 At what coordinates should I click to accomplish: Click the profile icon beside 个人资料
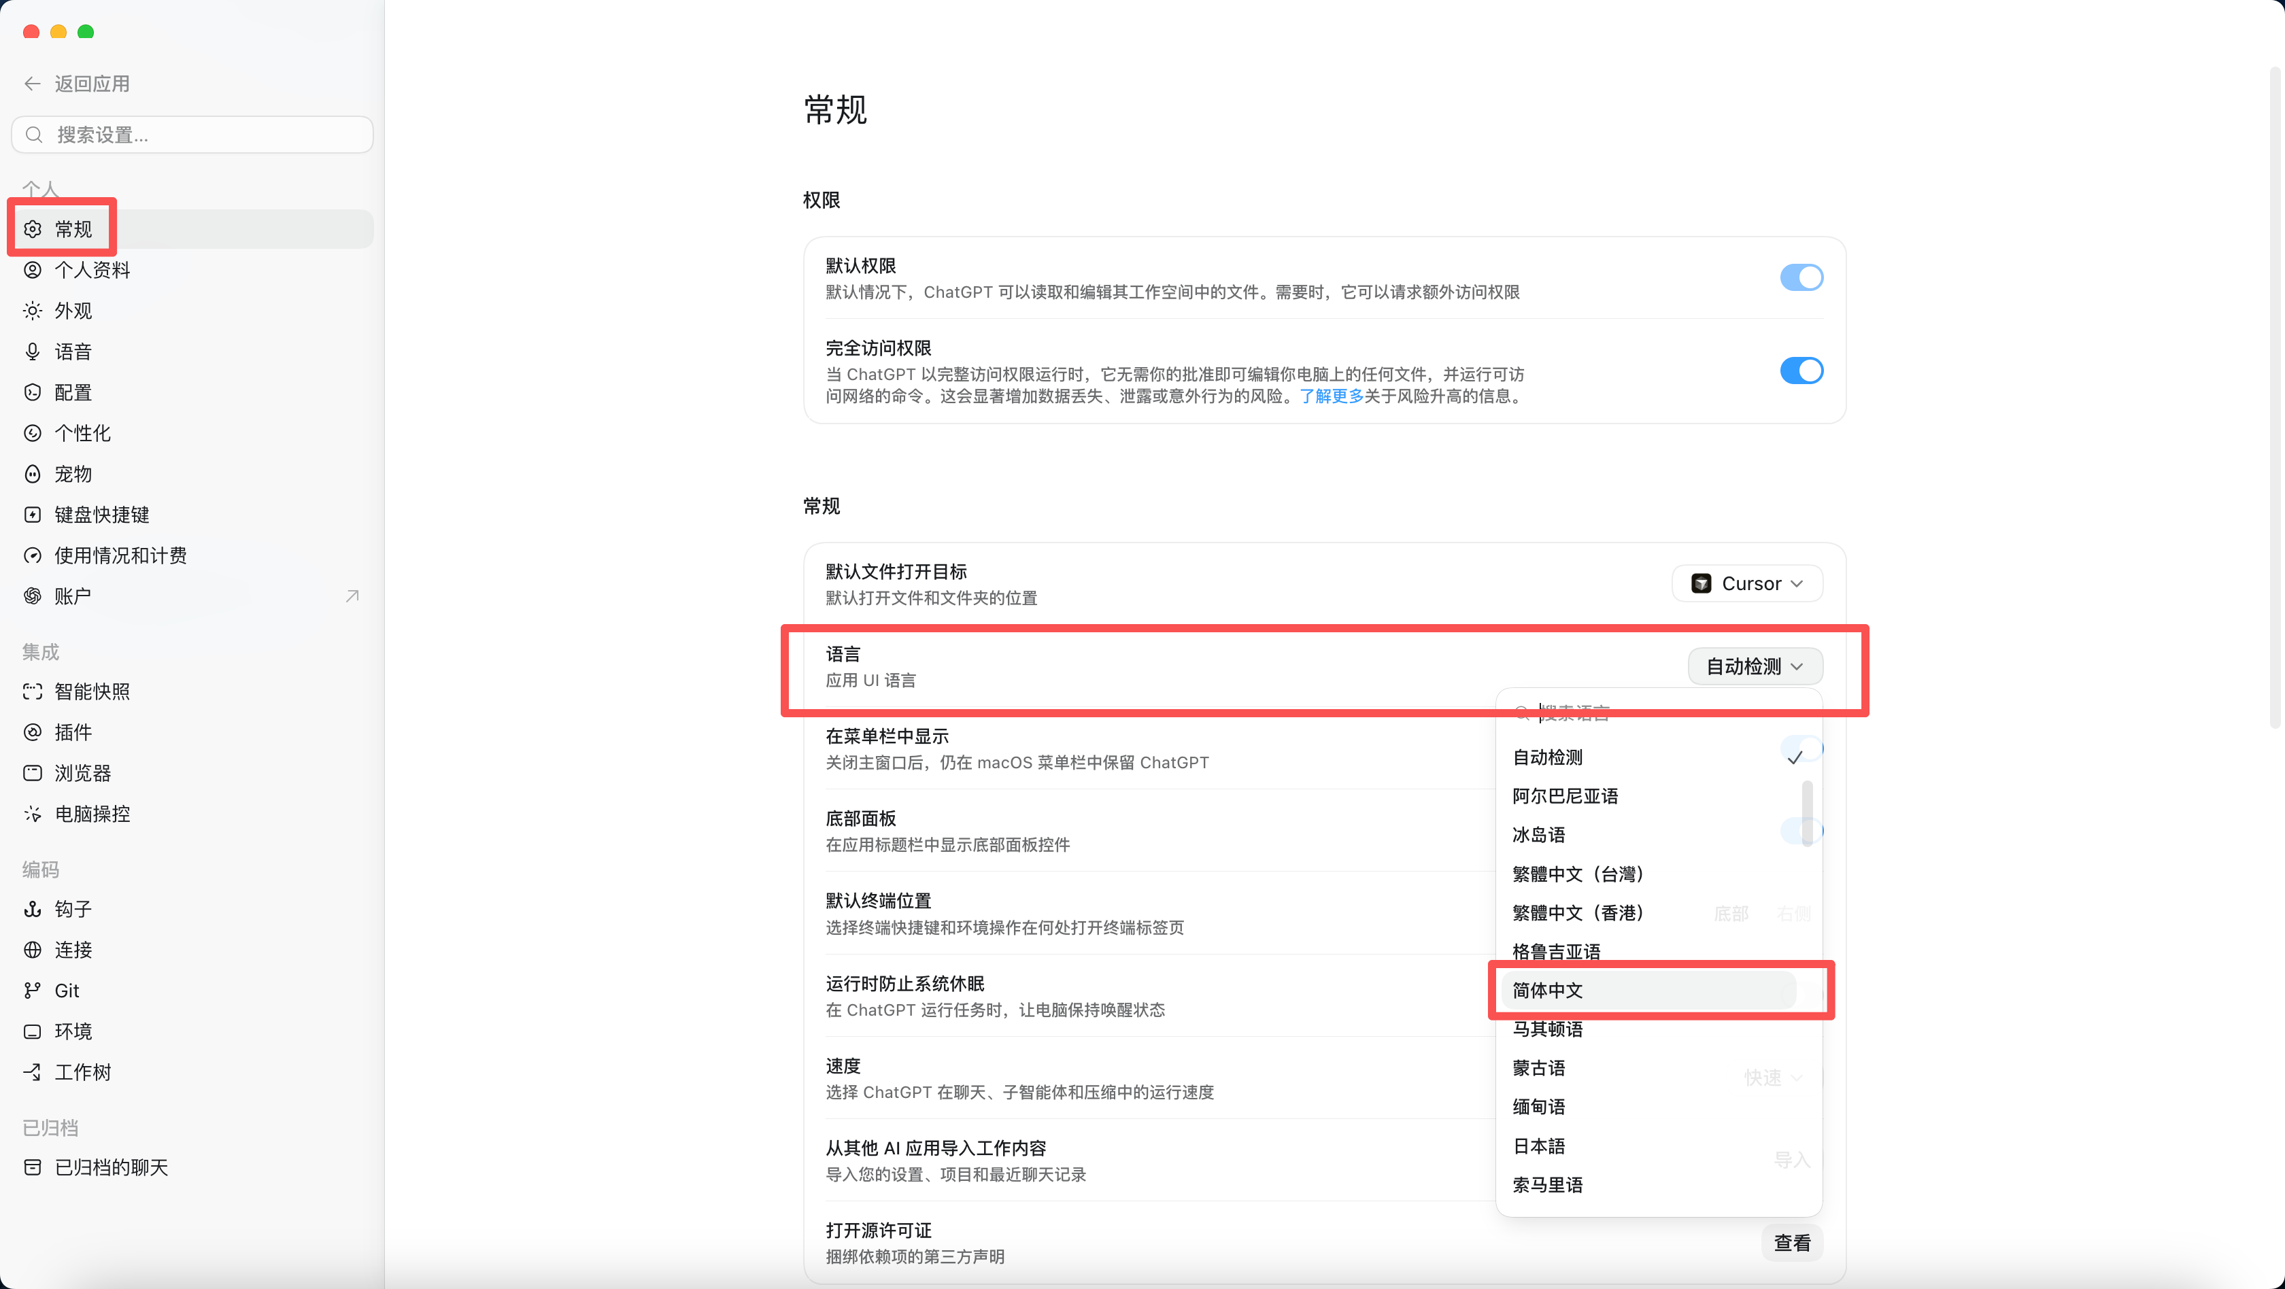point(33,271)
